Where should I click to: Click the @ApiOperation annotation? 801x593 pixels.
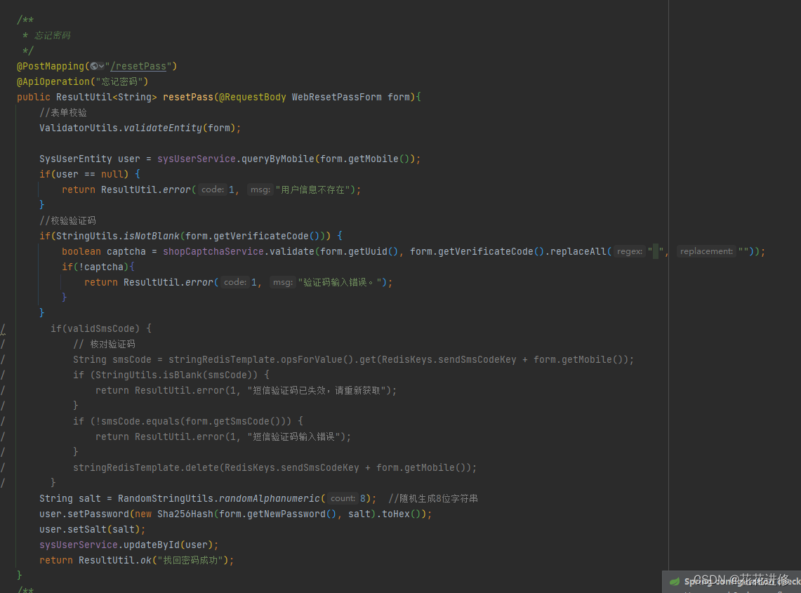[x=53, y=81]
